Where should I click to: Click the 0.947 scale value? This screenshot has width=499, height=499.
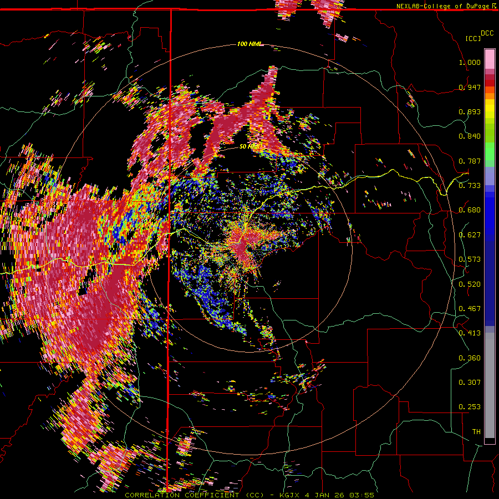tap(470, 87)
